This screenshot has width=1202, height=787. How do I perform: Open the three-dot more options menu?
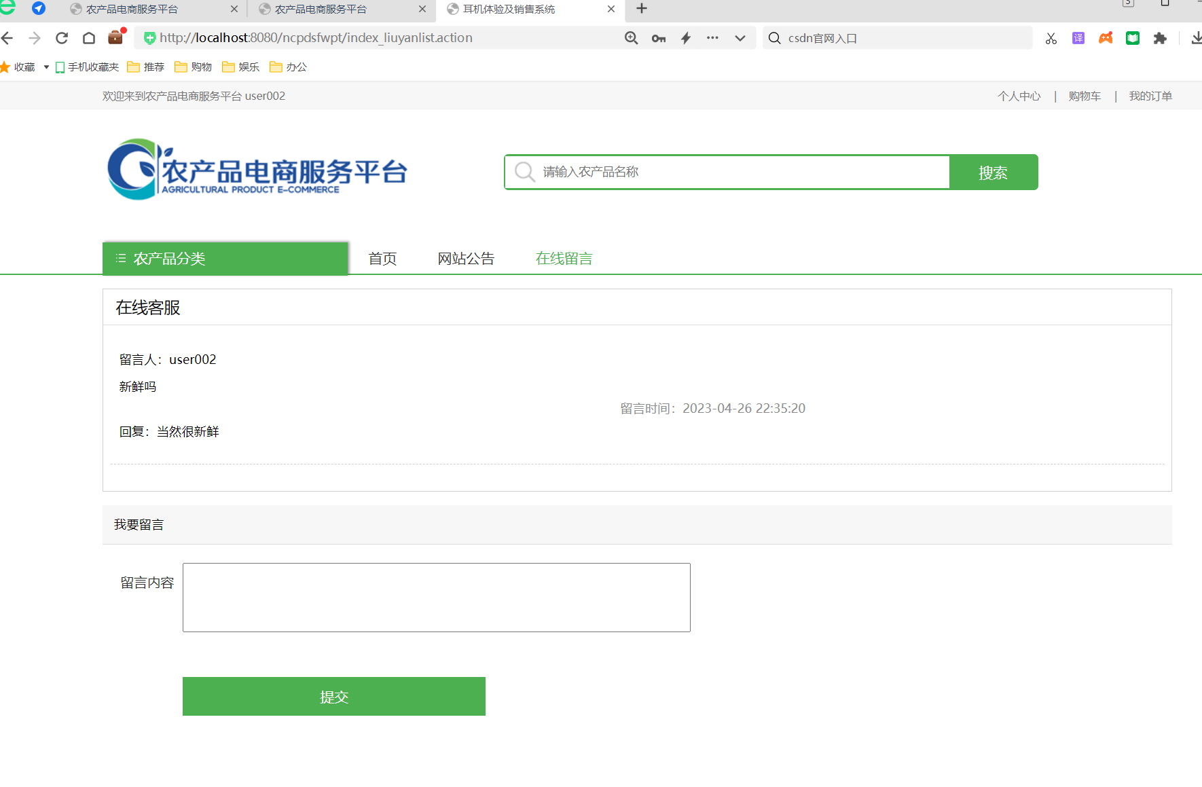[712, 38]
